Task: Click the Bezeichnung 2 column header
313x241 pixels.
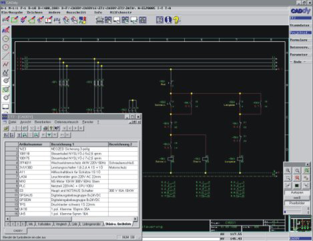Action: pos(123,144)
